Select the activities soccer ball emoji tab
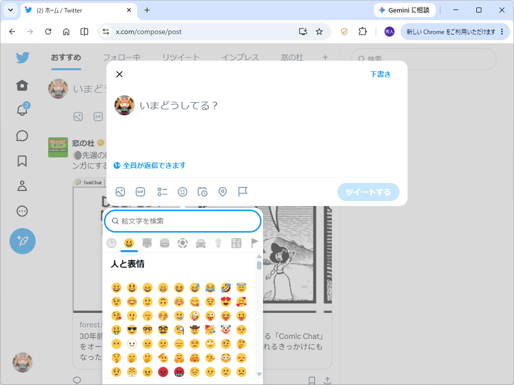 (x=183, y=243)
